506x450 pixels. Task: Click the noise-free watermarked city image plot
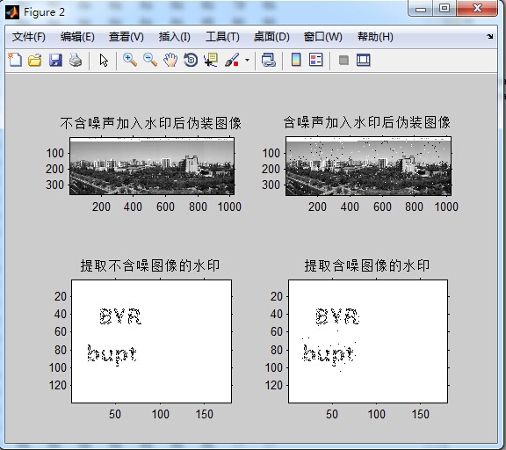pyautogui.click(x=152, y=166)
